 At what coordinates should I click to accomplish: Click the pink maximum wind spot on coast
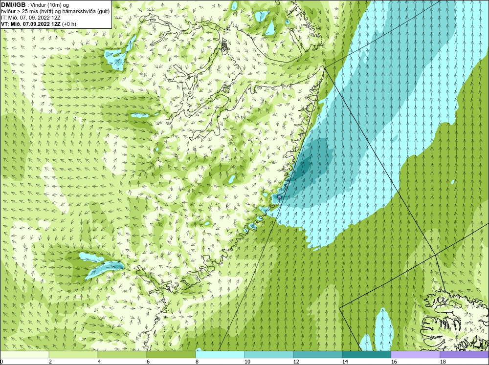pyautogui.click(x=279, y=197)
